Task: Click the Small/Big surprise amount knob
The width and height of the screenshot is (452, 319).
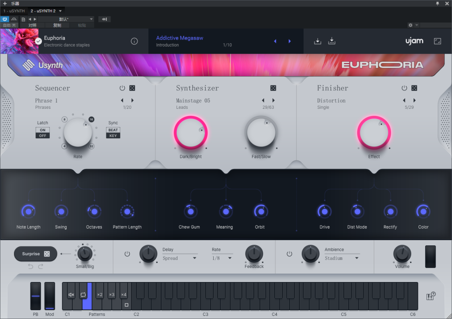Action: click(x=85, y=254)
